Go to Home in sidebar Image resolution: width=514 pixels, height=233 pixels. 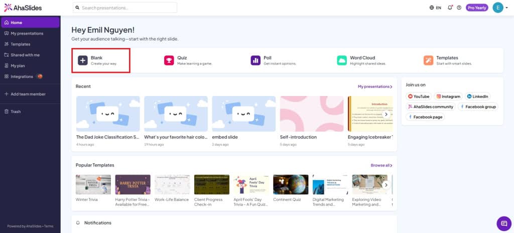click(x=30, y=22)
